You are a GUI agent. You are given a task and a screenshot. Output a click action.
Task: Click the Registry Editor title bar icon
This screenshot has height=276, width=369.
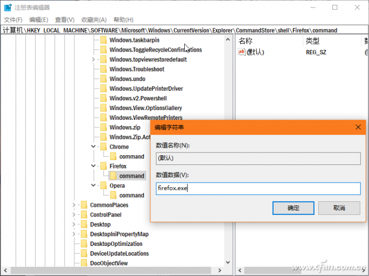tap(8, 8)
